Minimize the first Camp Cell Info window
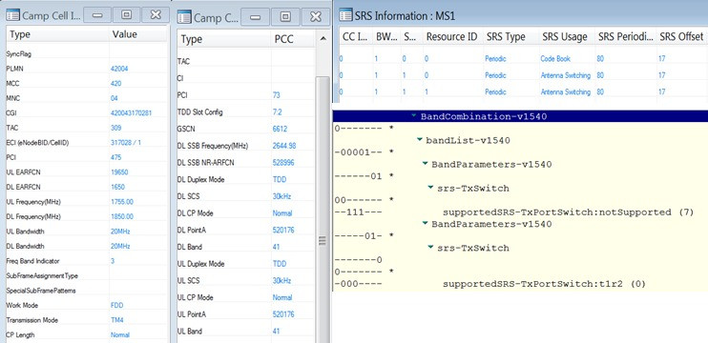Viewport: 708px width, 343px height. pos(97,15)
